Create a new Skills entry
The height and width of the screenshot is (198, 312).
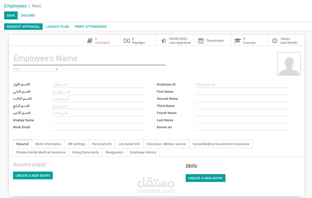205,178
